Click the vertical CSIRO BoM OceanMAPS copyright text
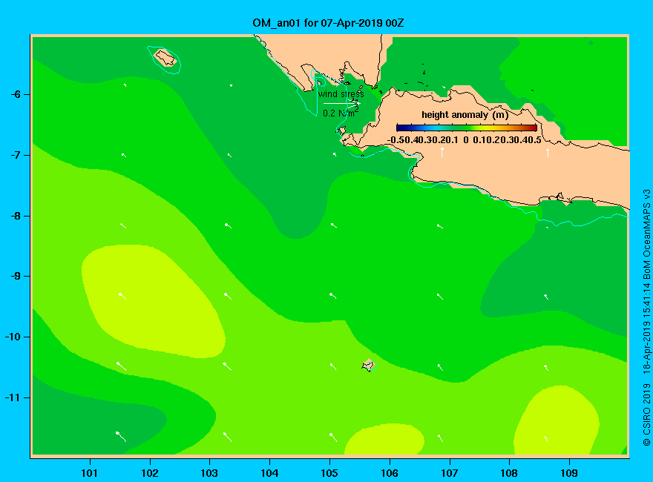The image size is (653, 482). tap(646, 318)
